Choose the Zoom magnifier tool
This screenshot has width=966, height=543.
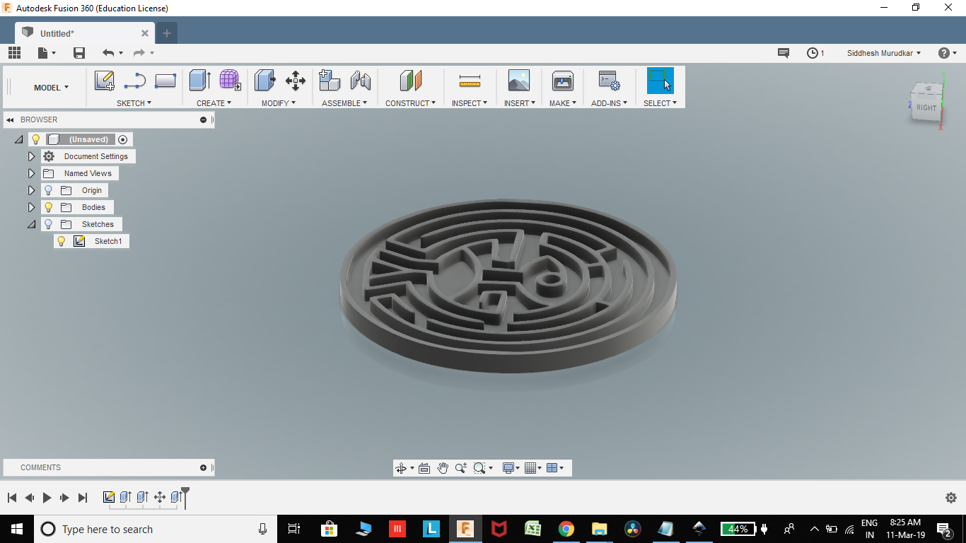pos(461,468)
